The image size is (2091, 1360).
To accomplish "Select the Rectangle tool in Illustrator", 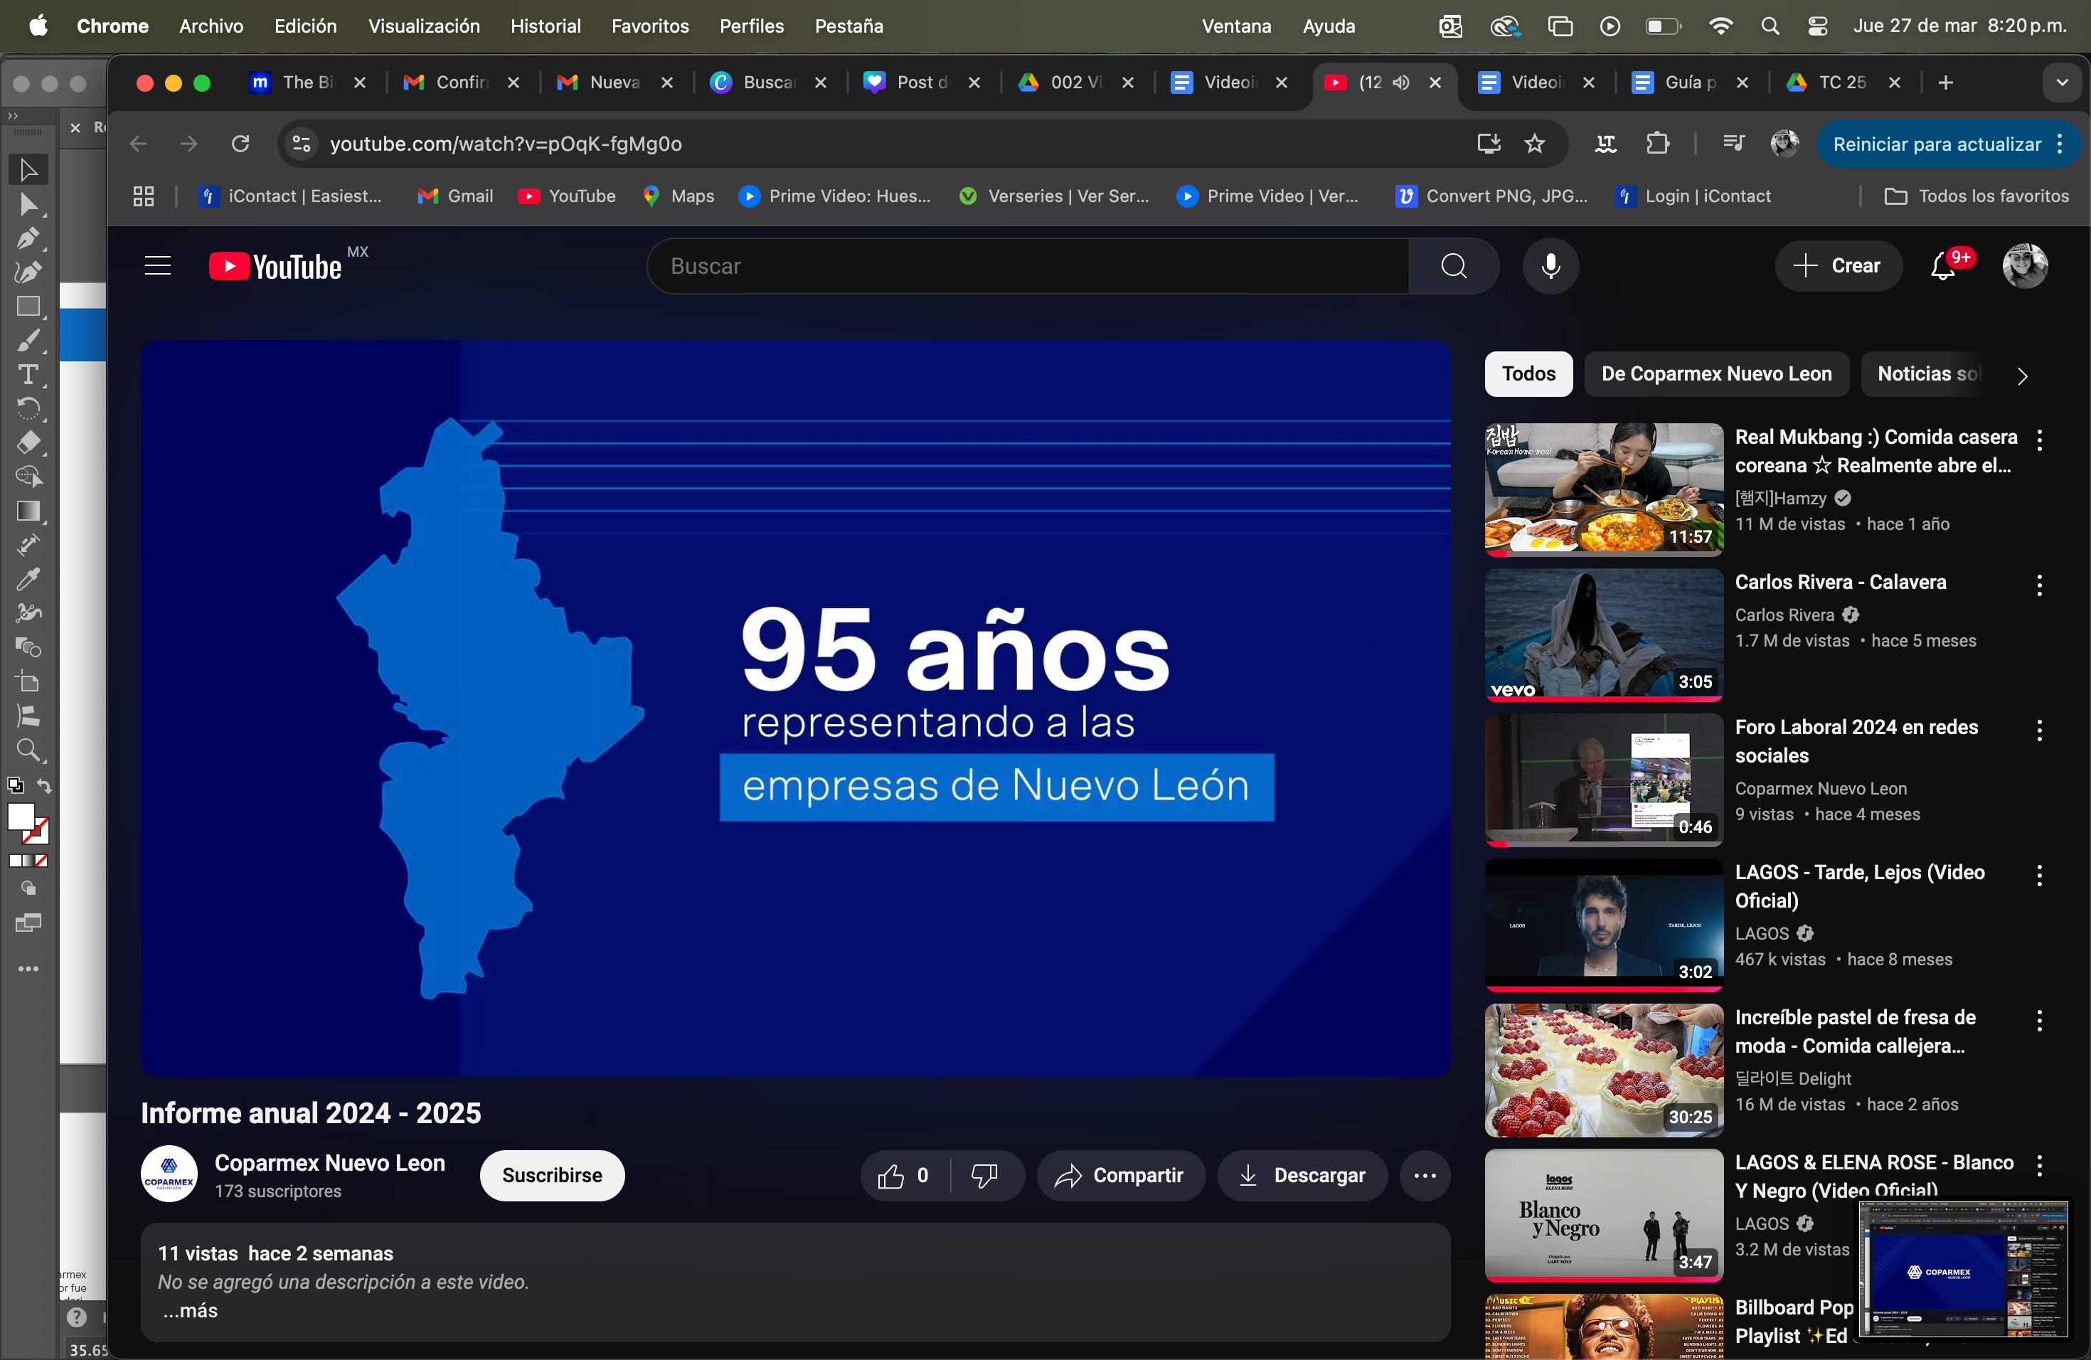I will click(x=28, y=307).
